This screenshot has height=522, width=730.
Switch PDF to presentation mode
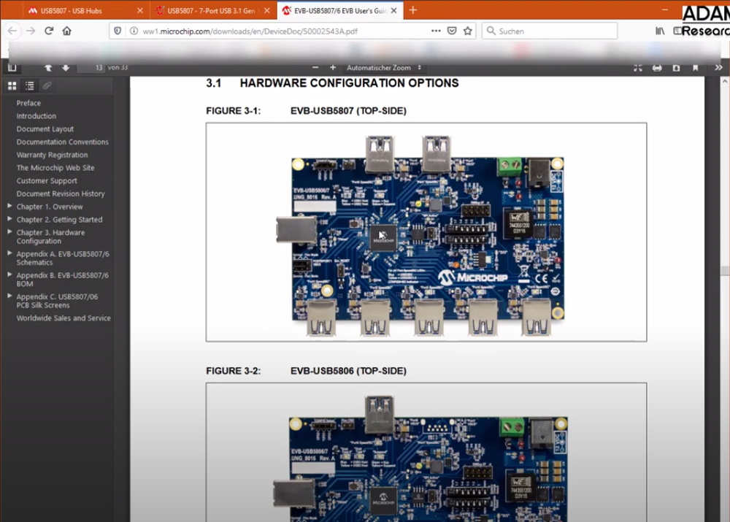pyautogui.click(x=638, y=68)
